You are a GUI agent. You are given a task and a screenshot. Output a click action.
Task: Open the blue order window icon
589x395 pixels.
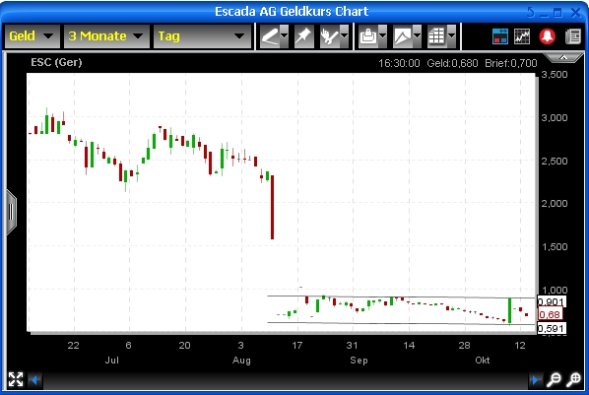[500, 36]
